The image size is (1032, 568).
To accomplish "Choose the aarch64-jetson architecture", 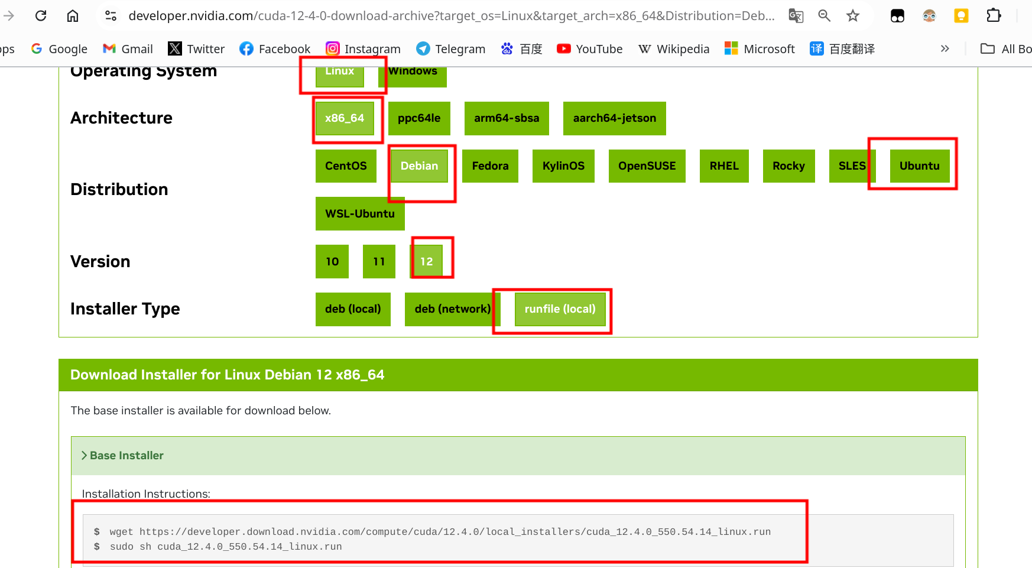I will point(615,118).
